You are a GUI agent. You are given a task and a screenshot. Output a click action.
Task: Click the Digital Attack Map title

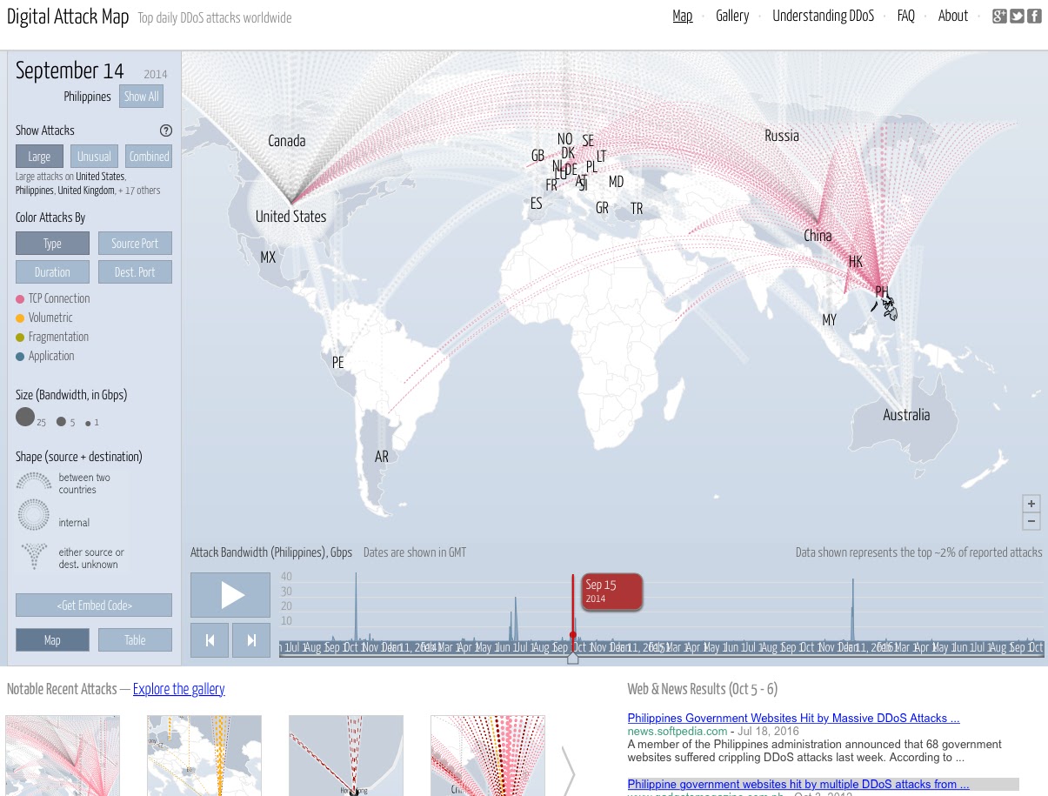pos(68,17)
